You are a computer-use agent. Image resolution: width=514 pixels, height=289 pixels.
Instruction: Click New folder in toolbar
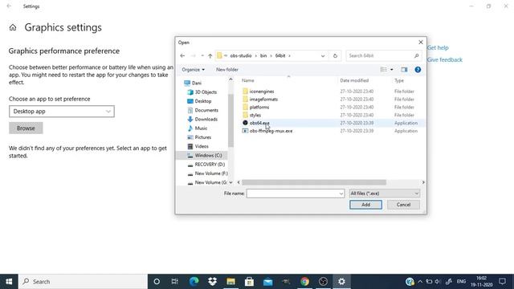click(x=227, y=70)
